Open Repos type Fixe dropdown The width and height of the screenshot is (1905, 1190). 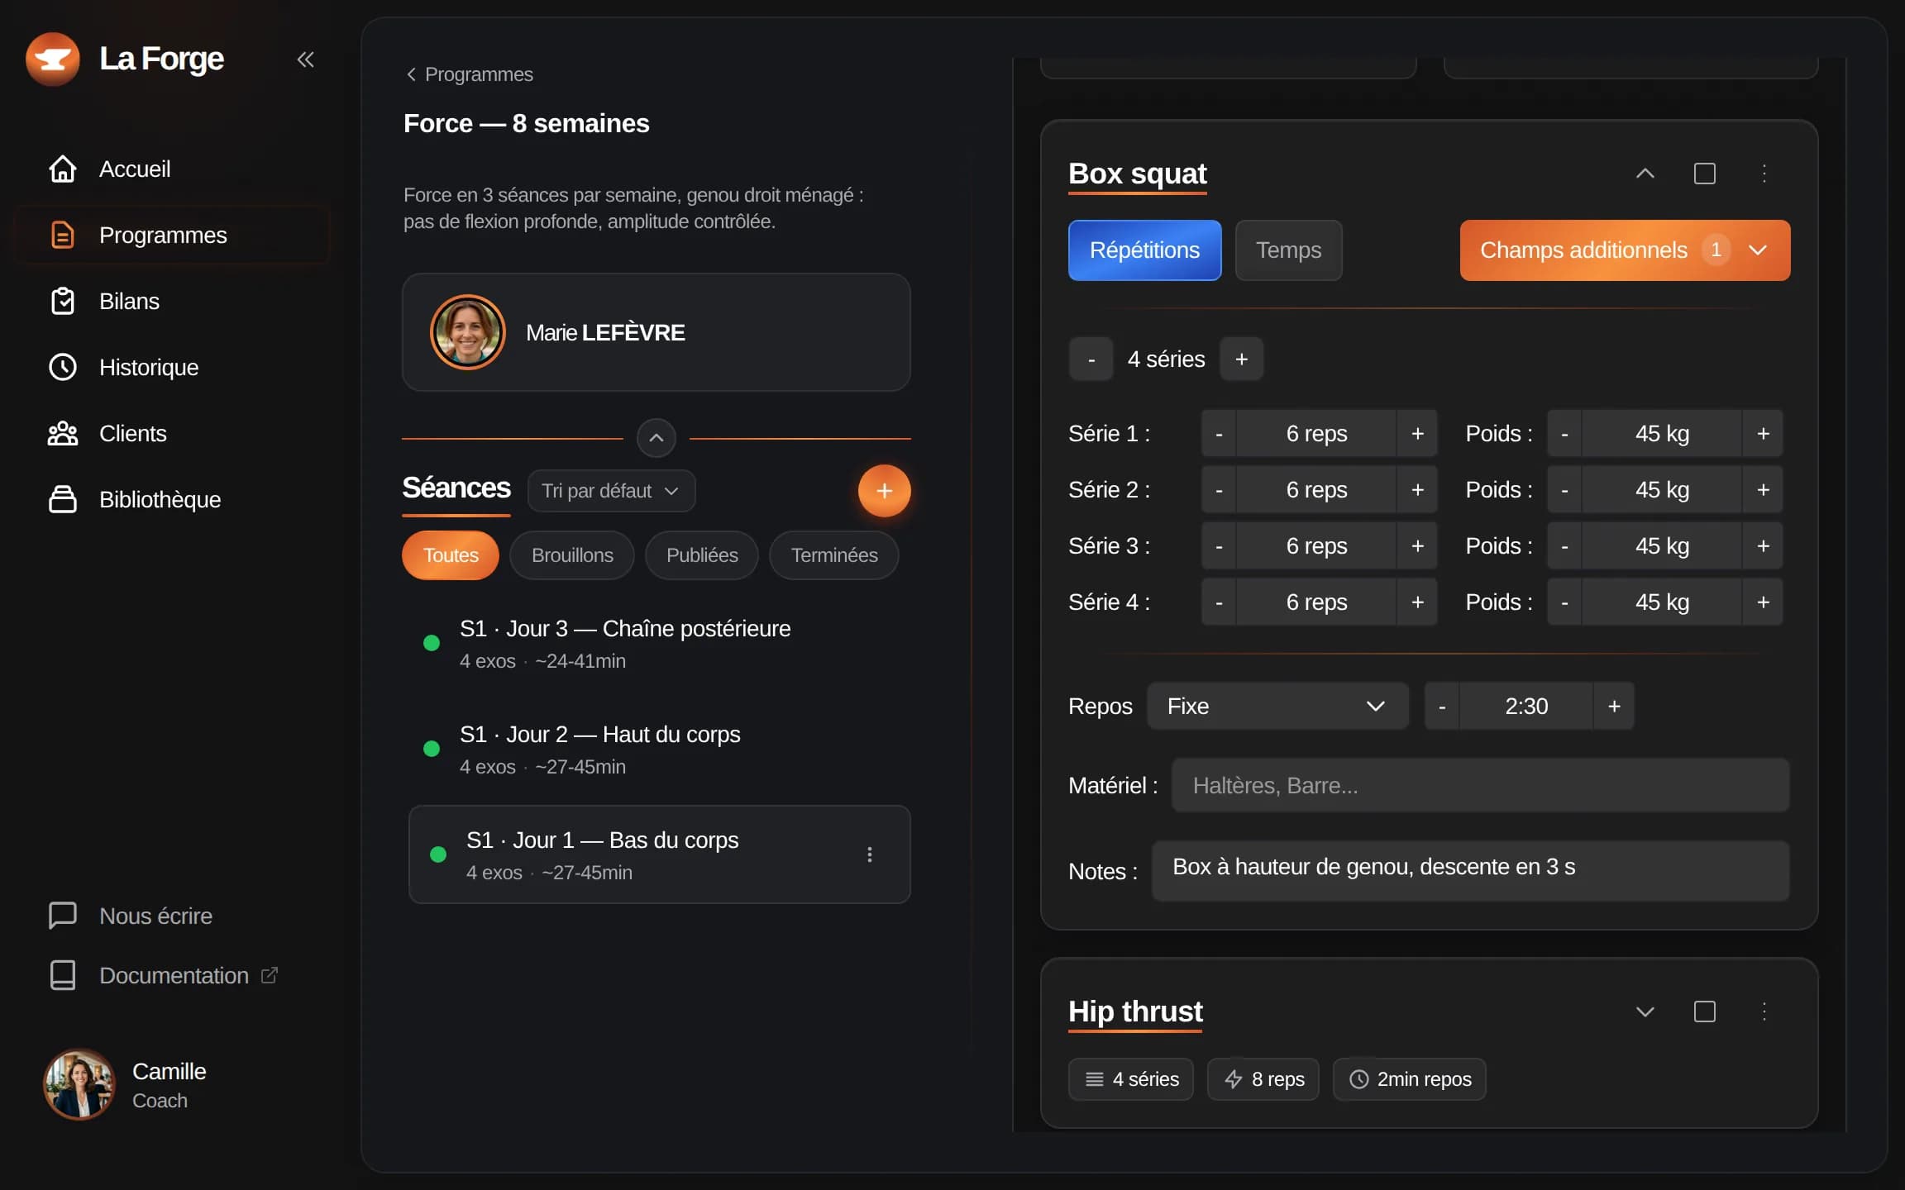coord(1277,707)
